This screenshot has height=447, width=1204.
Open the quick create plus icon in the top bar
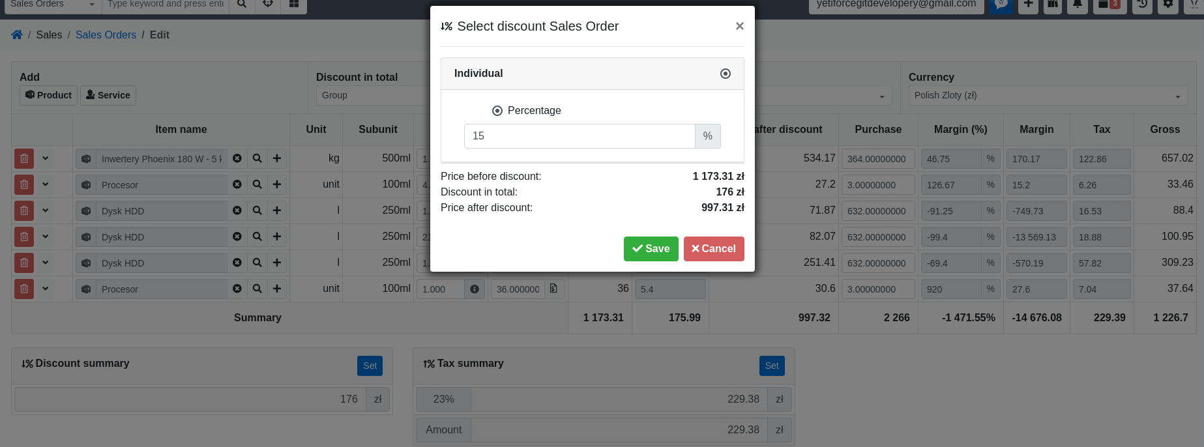[x=1028, y=5]
